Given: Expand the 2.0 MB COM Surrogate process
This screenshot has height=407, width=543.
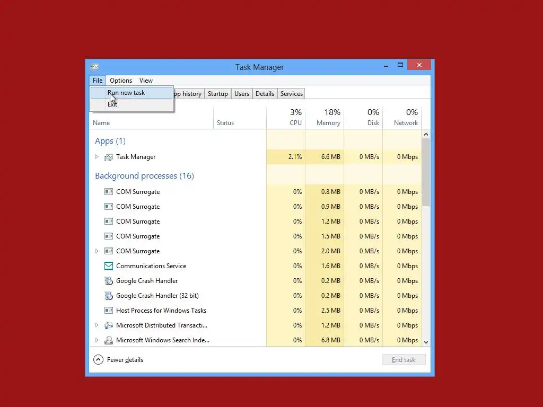Looking at the screenshot, I should [97, 251].
